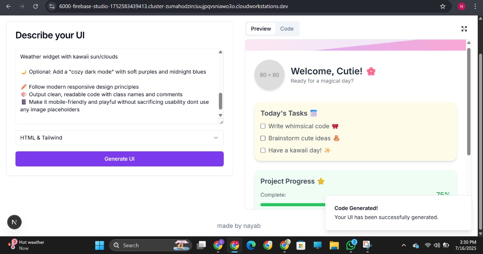Bookmark this page with the star icon
The height and width of the screenshot is (254, 483).
[x=443, y=6]
